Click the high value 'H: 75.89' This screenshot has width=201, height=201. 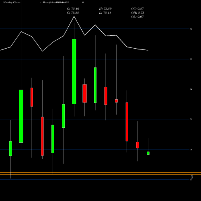105,9
